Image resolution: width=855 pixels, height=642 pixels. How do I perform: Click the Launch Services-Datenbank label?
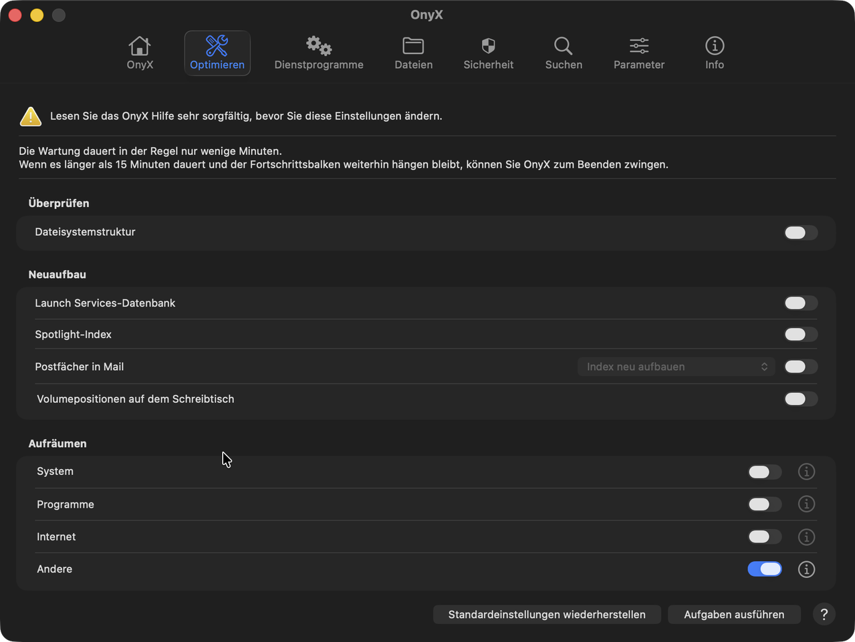click(105, 303)
